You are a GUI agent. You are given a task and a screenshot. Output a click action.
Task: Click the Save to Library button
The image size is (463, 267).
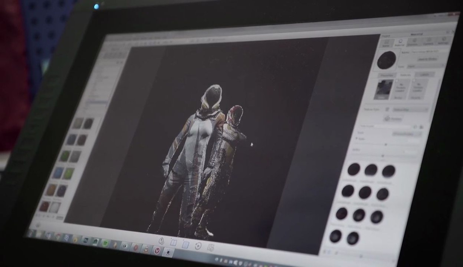(x=427, y=59)
